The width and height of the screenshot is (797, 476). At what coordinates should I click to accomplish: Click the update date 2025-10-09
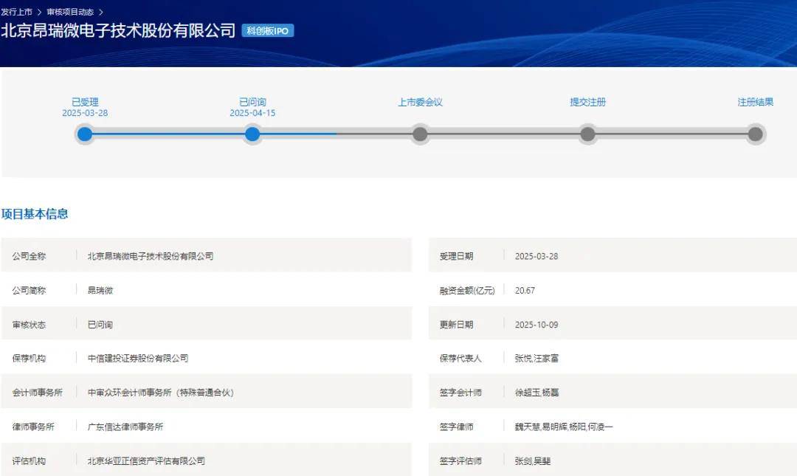(x=536, y=325)
